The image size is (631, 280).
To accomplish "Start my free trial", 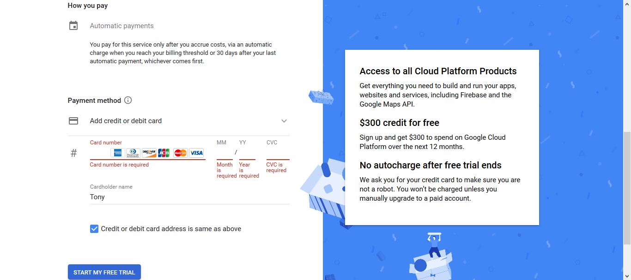I will [x=104, y=272].
